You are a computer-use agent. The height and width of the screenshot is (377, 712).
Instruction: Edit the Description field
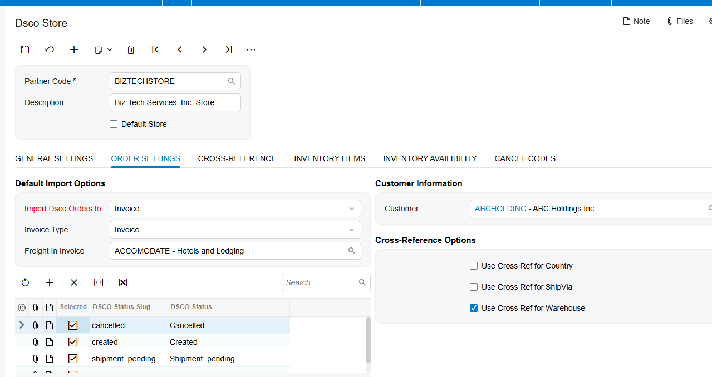tap(175, 102)
